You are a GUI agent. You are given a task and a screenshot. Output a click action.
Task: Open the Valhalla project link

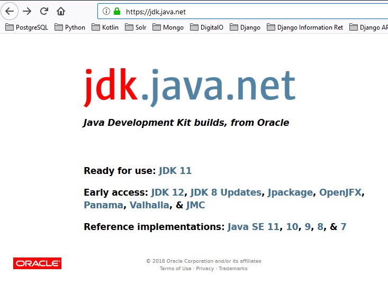click(x=149, y=205)
